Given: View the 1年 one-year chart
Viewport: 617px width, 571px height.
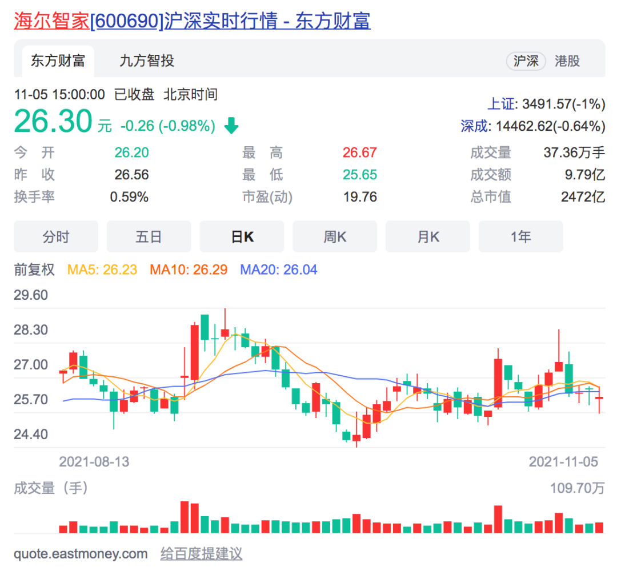Looking at the screenshot, I should point(520,236).
